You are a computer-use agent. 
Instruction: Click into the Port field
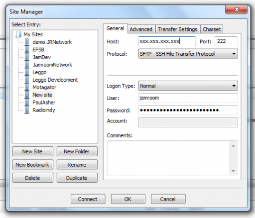(226, 41)
